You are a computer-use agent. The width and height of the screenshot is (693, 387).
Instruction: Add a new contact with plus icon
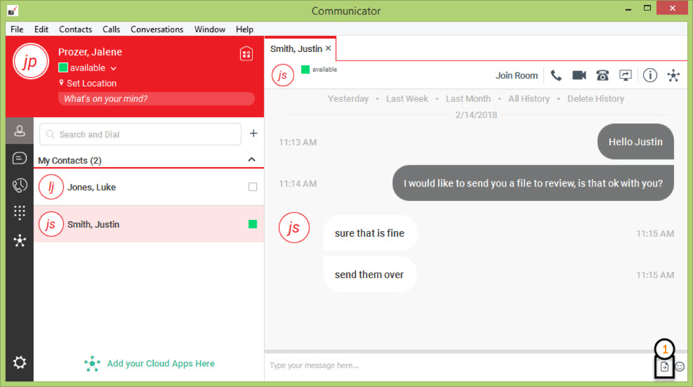[x=253, y=133]
